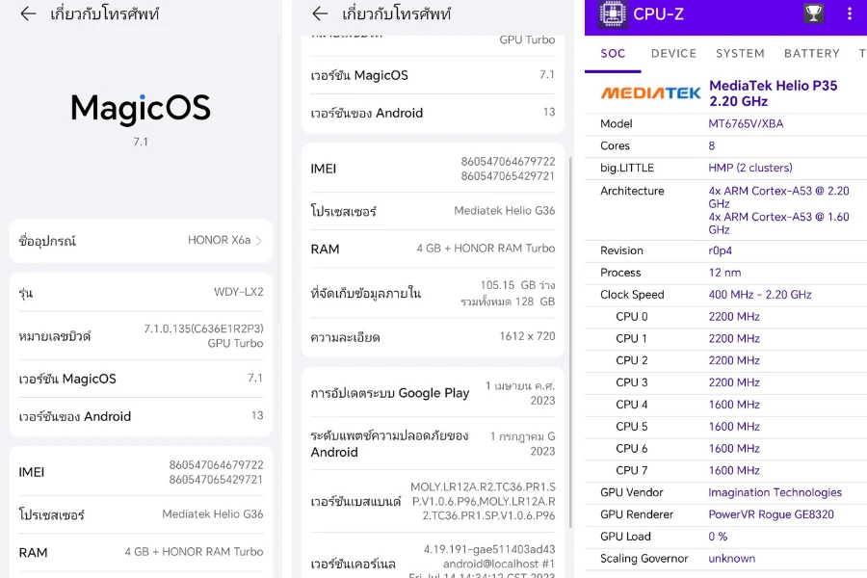Tap back arrow in left phone screen

coord(28,13)
